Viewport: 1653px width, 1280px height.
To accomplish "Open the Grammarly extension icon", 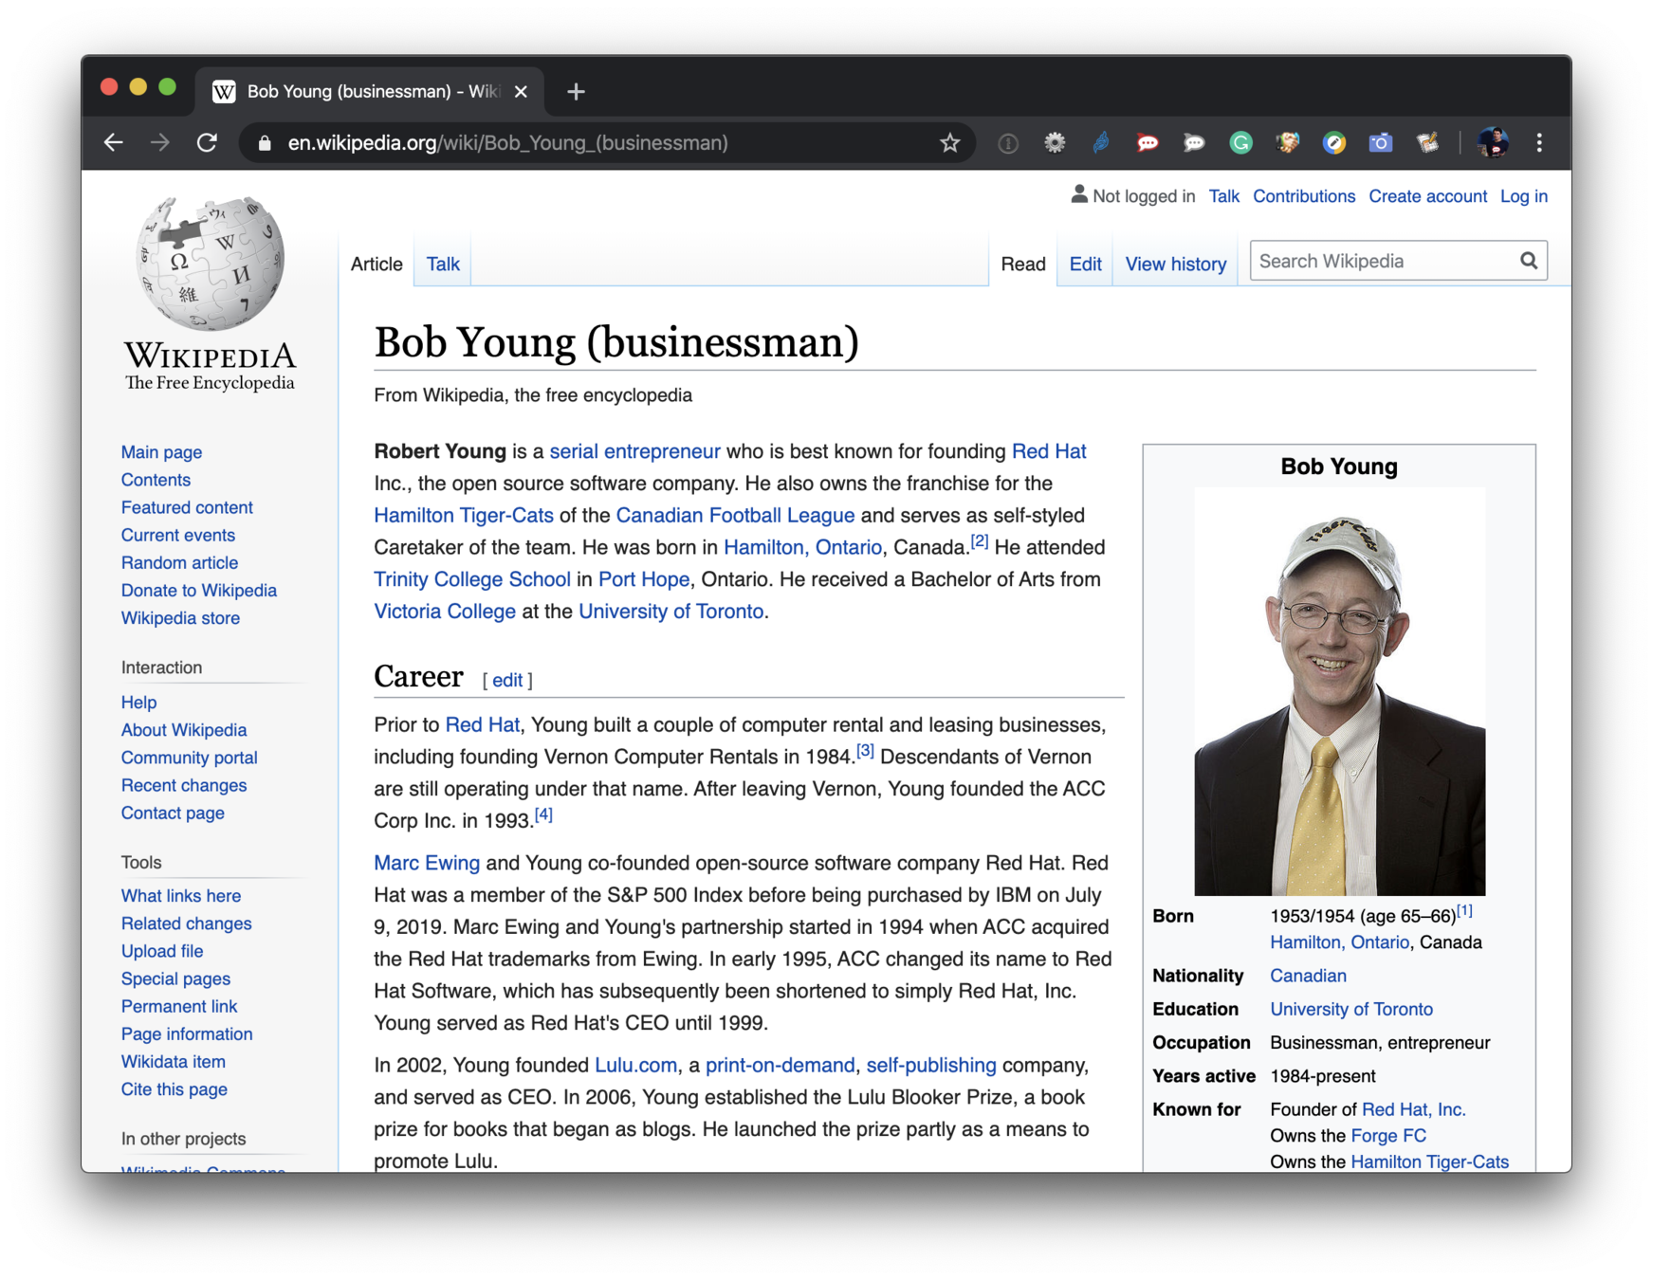I will (1240, 143).
